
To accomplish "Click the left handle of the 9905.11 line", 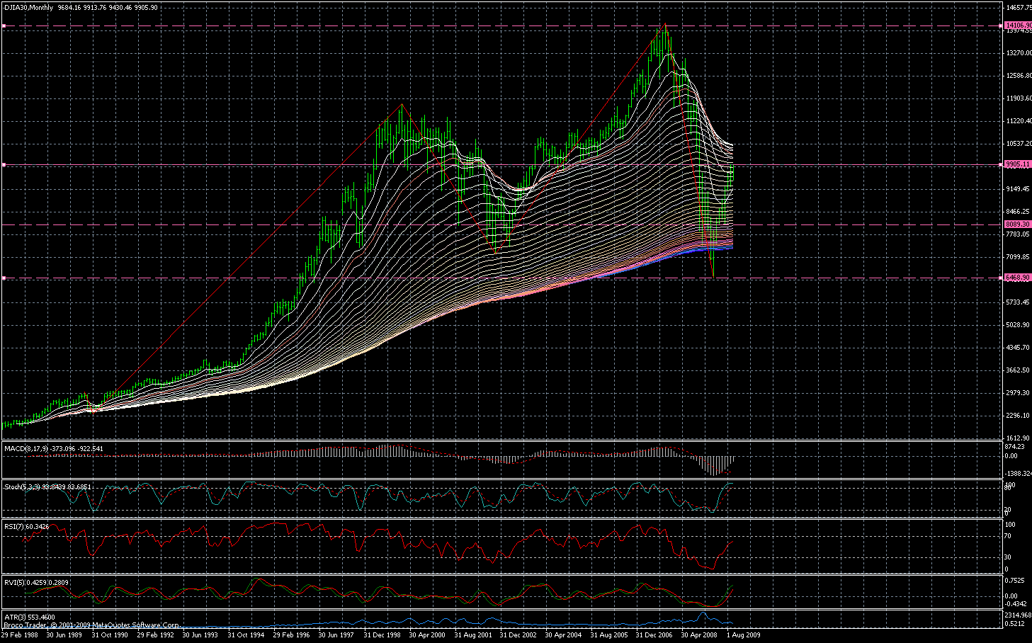I will pos(4,164).
